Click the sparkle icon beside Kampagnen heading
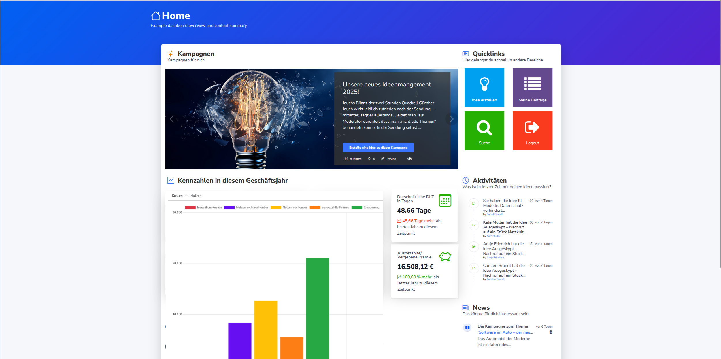 [170, 53]
